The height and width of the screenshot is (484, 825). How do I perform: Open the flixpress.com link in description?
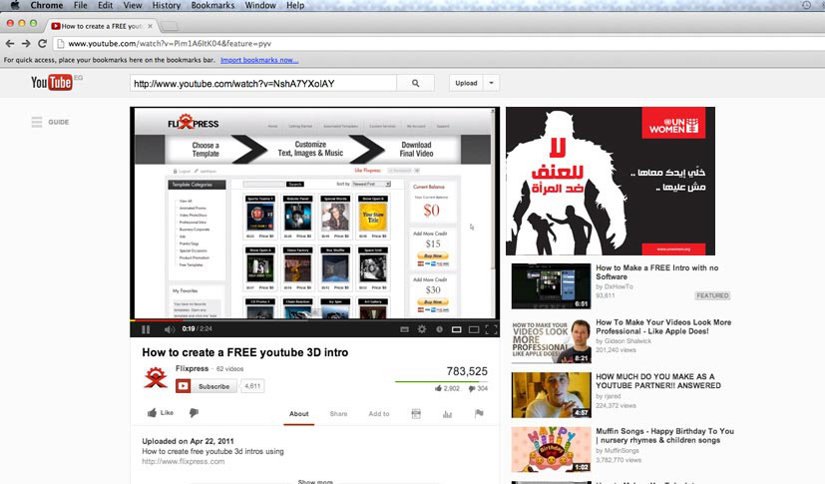184,461
